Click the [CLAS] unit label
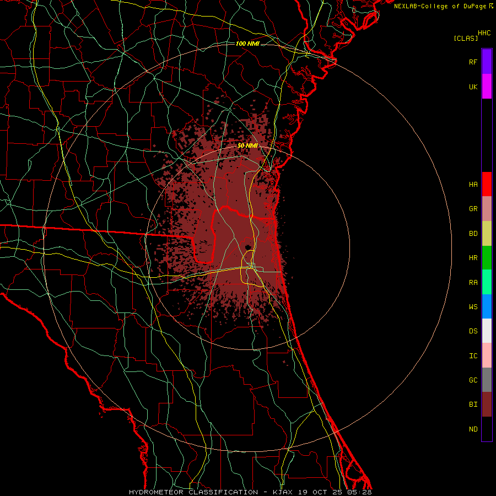 click(466, 38)
